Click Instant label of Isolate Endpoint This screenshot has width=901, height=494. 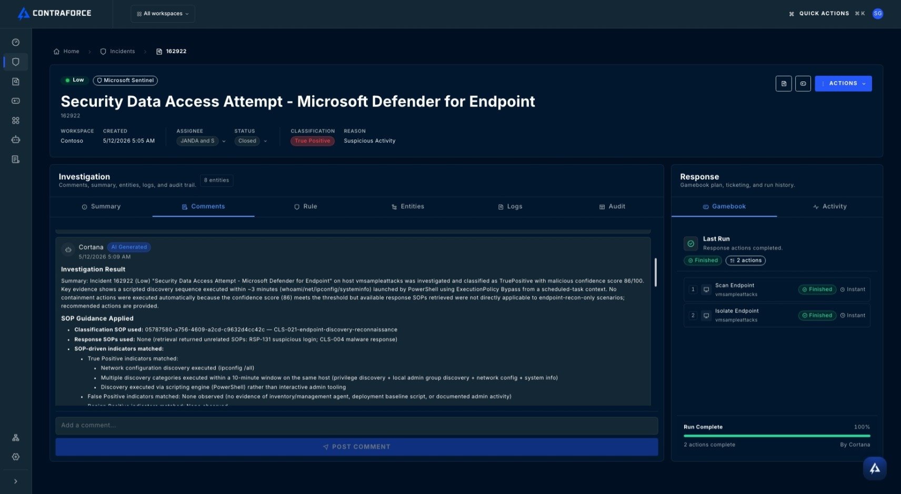coord(853,316)
